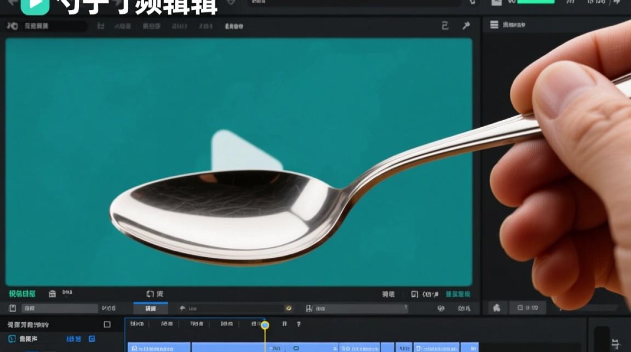
Task: Click the round timeline playhead handle
Action: (x=265, y=325)
